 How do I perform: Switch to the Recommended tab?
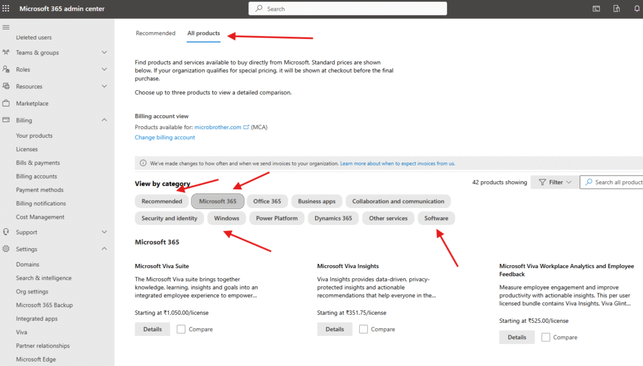155,33
